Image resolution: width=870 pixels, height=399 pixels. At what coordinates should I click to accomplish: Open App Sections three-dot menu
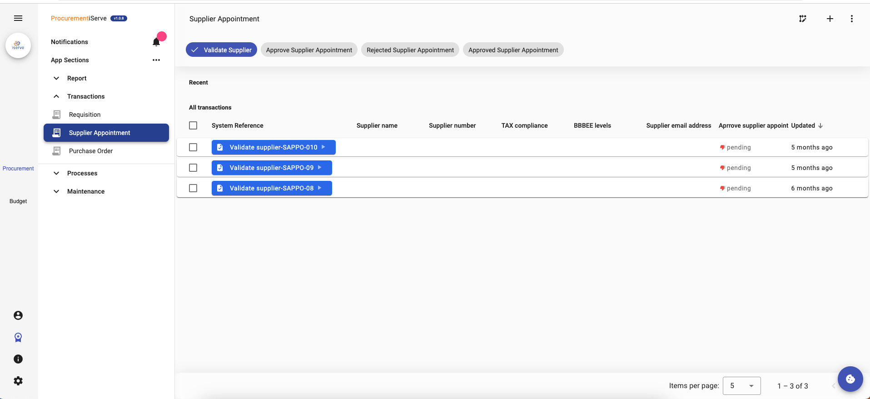(156, 60)
